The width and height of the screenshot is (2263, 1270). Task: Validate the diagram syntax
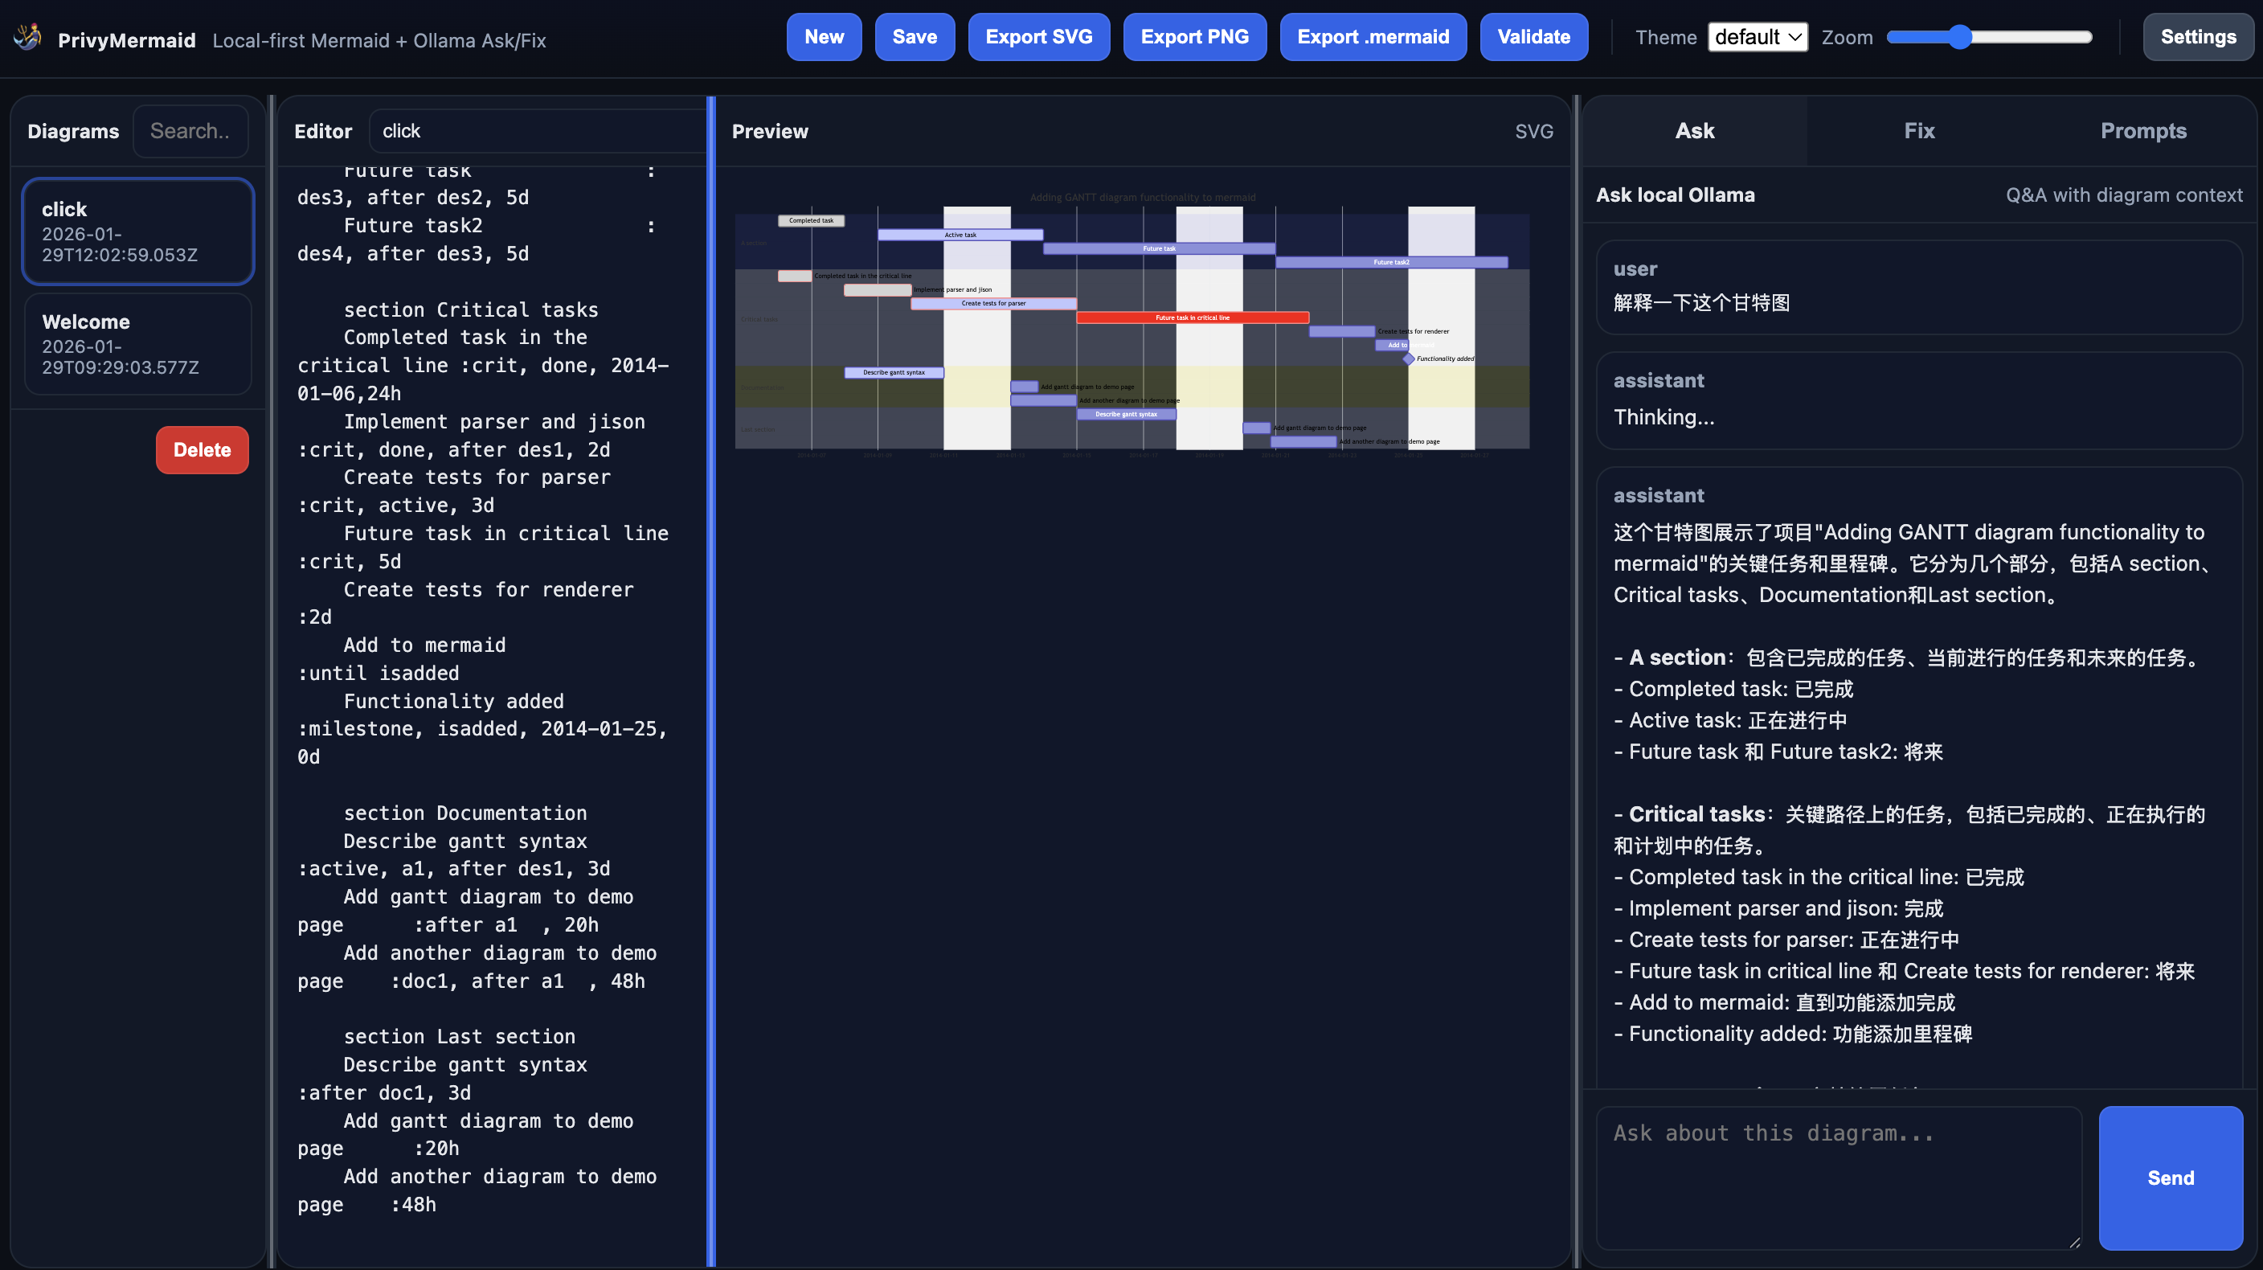click(x=1534, y=37)
